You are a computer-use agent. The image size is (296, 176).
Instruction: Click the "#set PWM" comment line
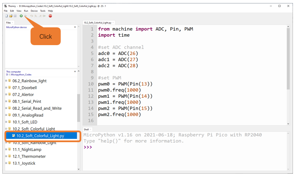(x=110, y=78)
